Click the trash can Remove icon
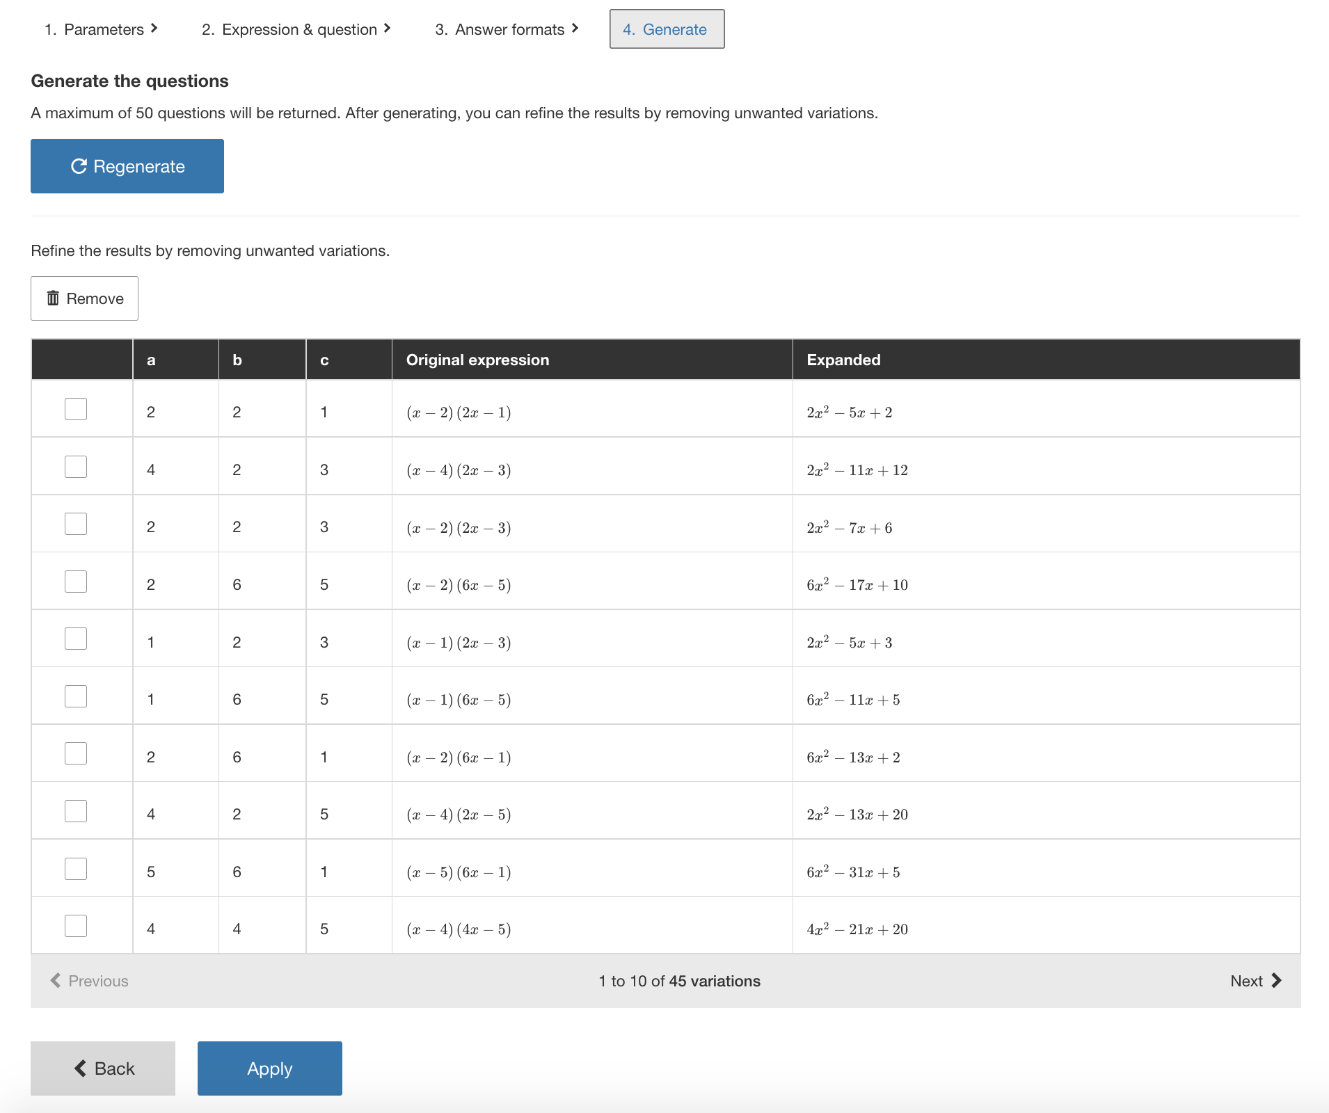Screen dimensions: 1329x1113 click(x=53, y=298)
